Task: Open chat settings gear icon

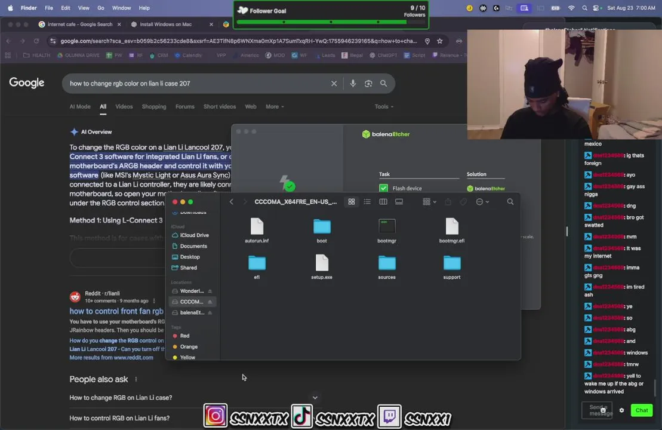Action: [621, 410]
